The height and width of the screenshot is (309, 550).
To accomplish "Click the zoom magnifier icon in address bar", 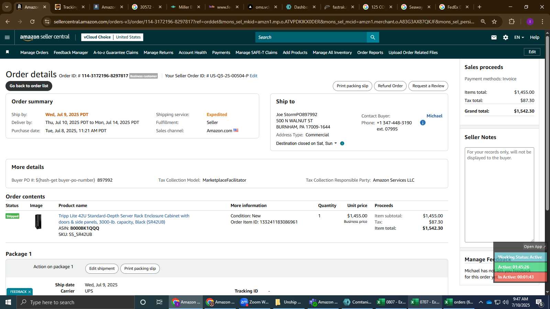I will 483,22.
